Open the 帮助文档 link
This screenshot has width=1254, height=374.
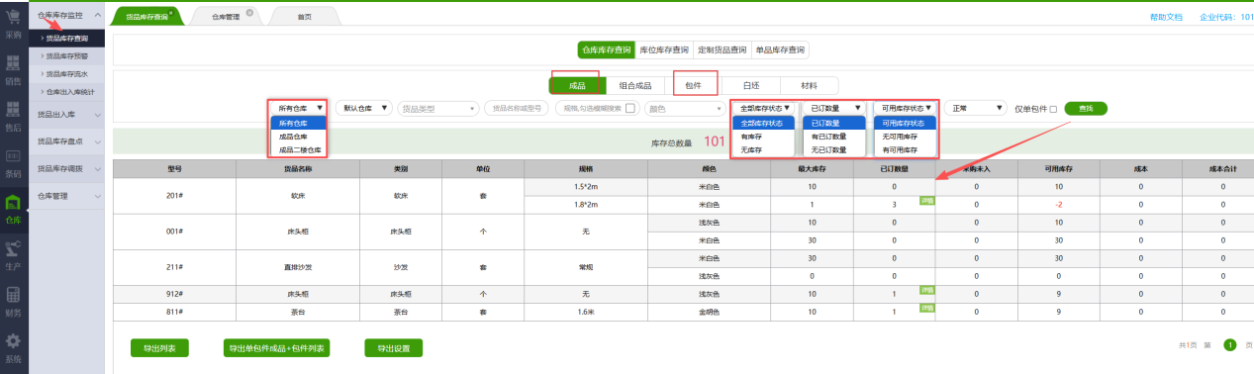point(1165,17)
